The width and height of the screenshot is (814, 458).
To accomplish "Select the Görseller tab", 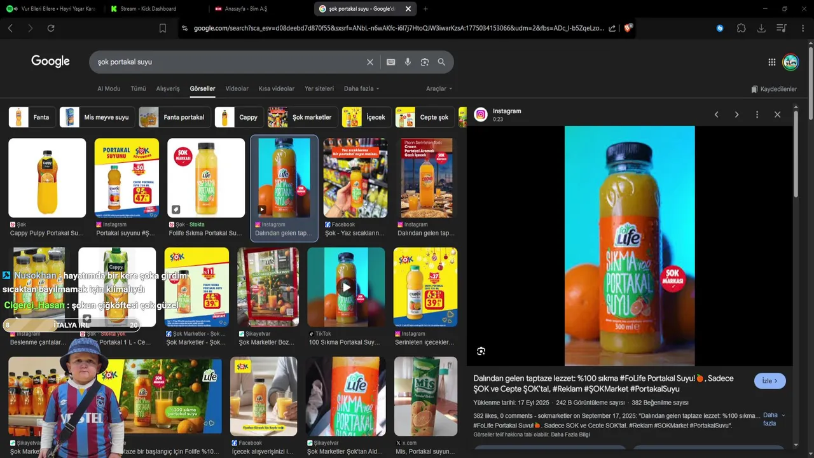I will tap(202, 88).
